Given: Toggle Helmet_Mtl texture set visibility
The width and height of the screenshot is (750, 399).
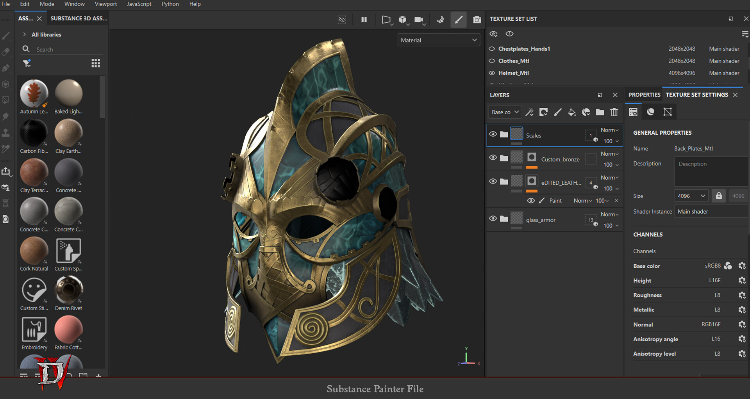Looking at the screenshot, I should tap(492, 73).
